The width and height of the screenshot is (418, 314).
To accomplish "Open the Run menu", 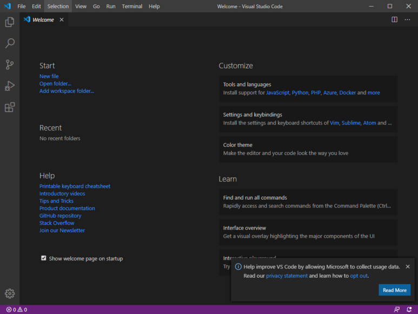I will (111, 6).
